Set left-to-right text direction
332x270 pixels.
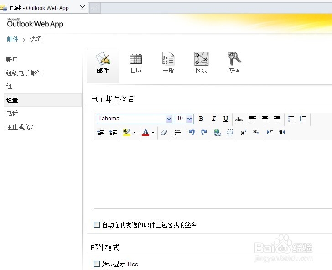[x=270, y=132]
